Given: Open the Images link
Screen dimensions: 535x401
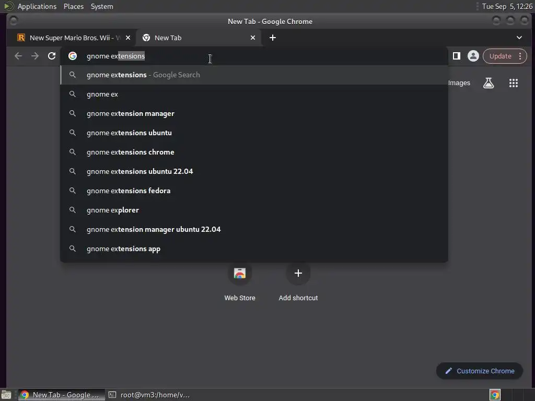Looking at the screenshot, I should [x=459, y=83].
